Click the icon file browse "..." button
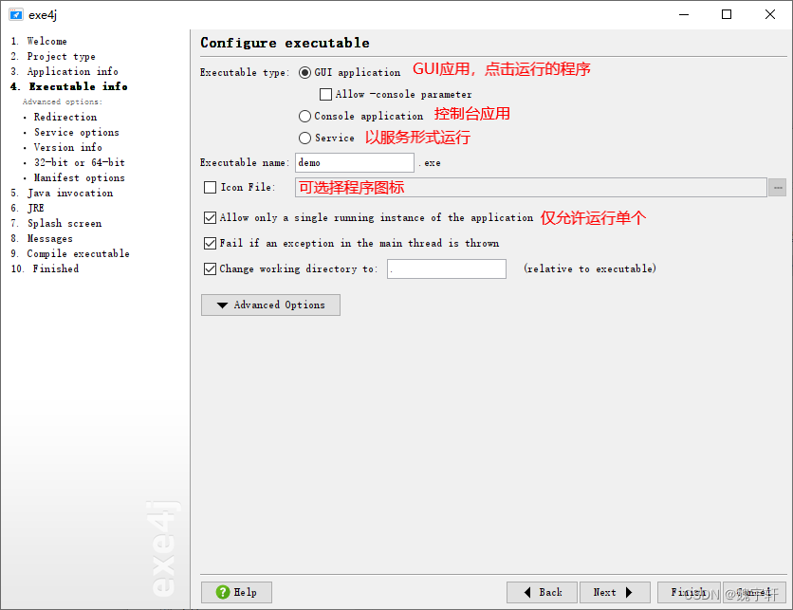Image resolution: width=793 pixels, height=610 pixels. (x=780, y=187)
